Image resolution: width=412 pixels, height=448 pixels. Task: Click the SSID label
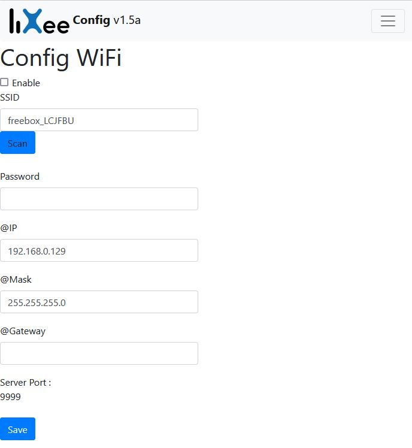[10, 97]
